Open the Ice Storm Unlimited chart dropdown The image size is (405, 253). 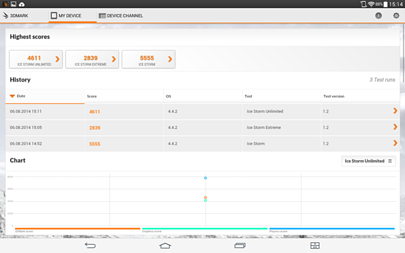pos(368,161)
